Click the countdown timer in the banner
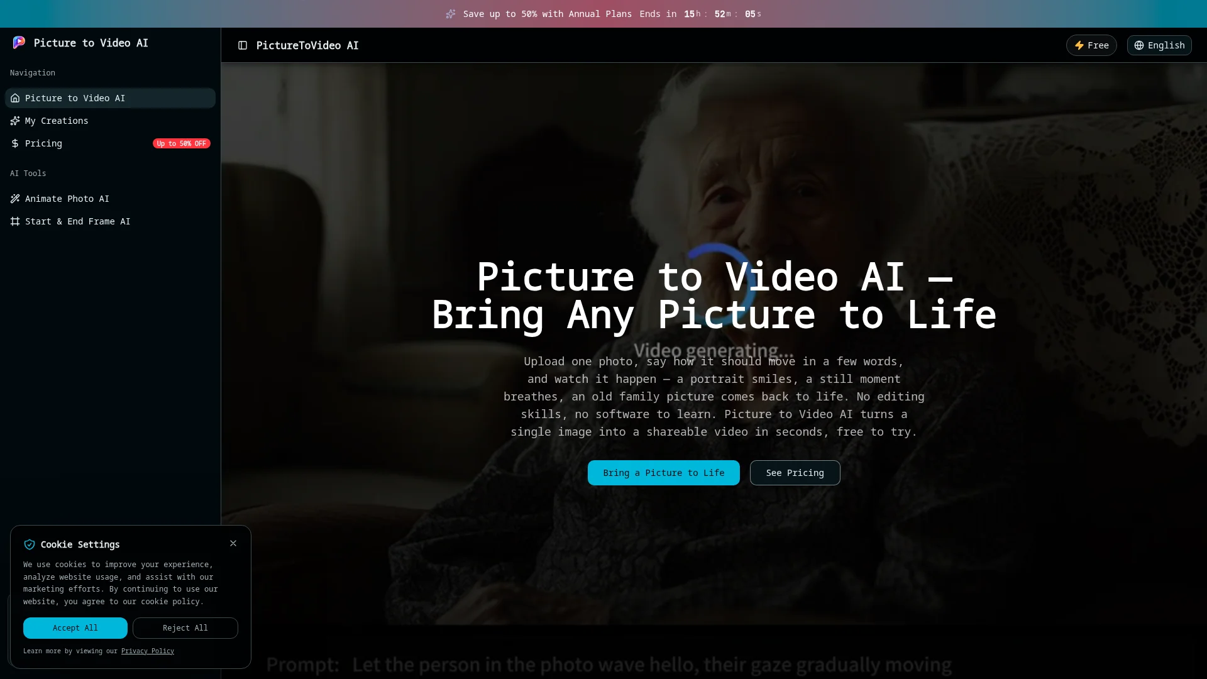The height and width of the screenshot is (679, 1207). [723, 14]
